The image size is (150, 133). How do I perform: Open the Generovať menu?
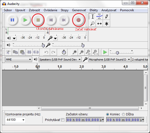79,10
